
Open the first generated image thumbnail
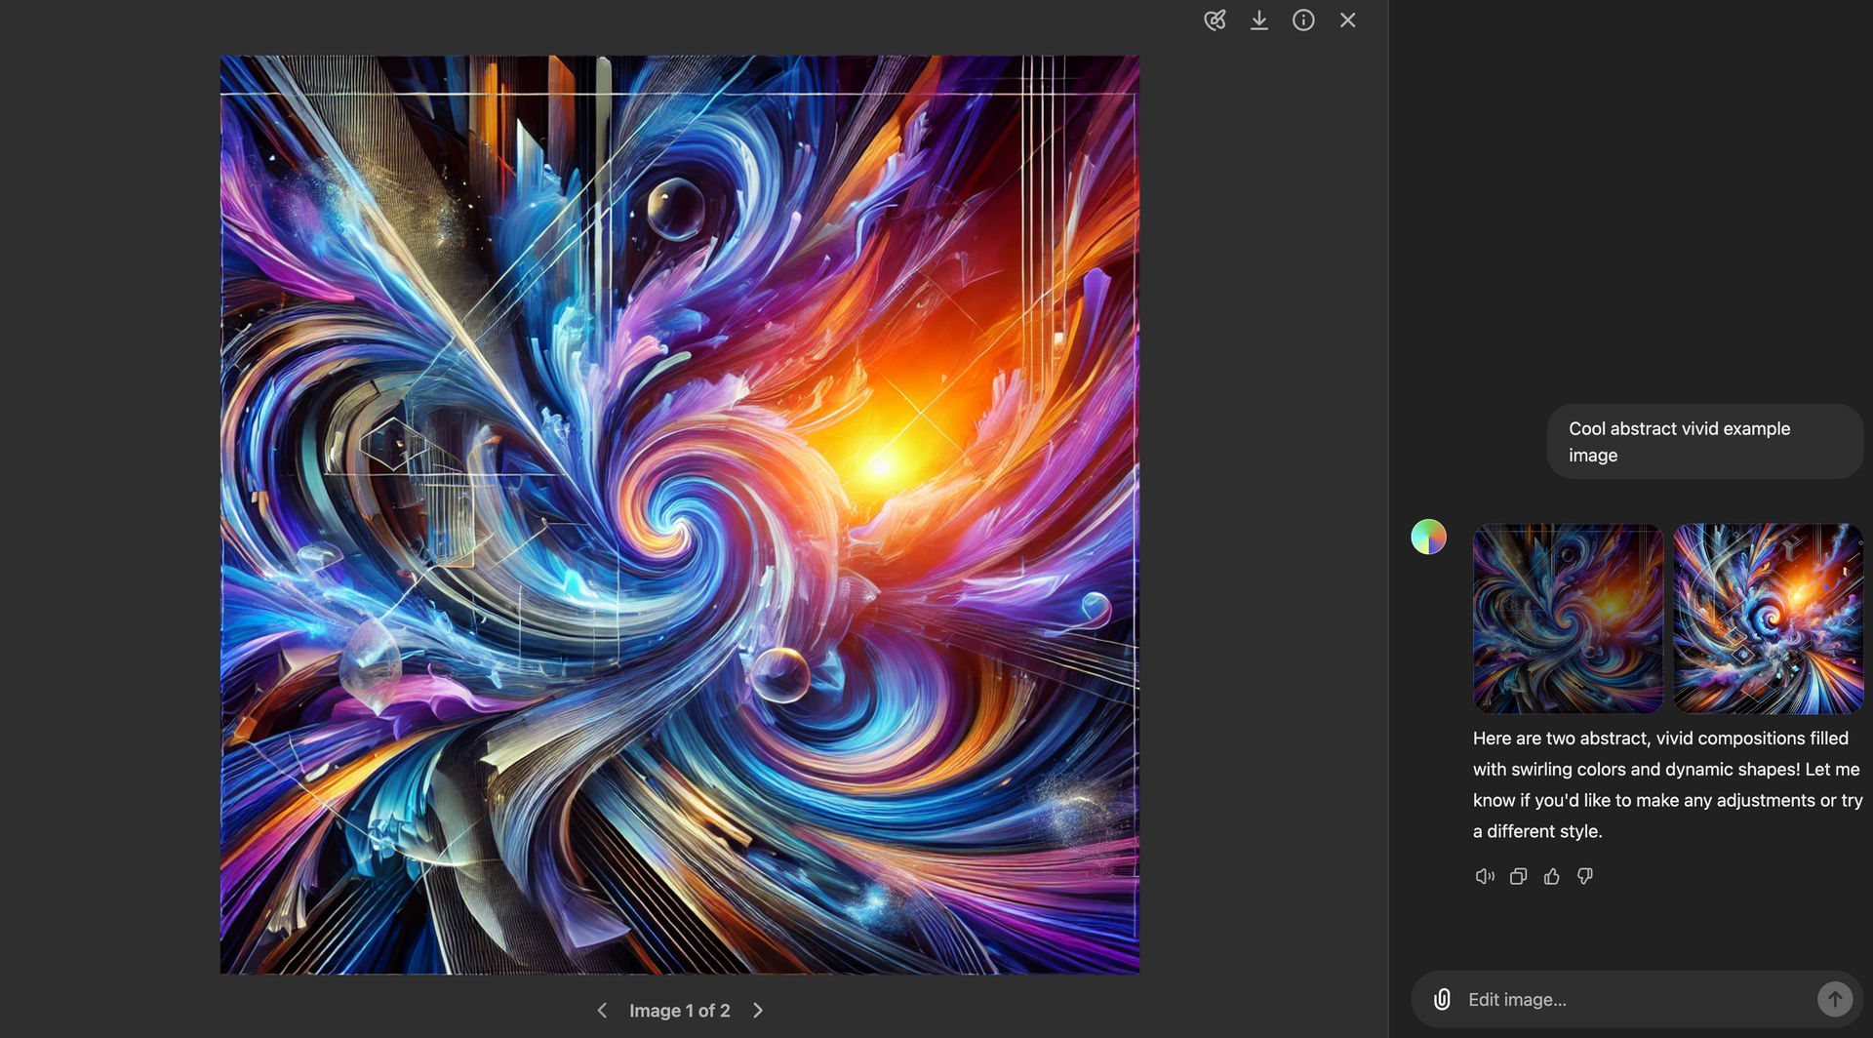[x=1567, y=619]
